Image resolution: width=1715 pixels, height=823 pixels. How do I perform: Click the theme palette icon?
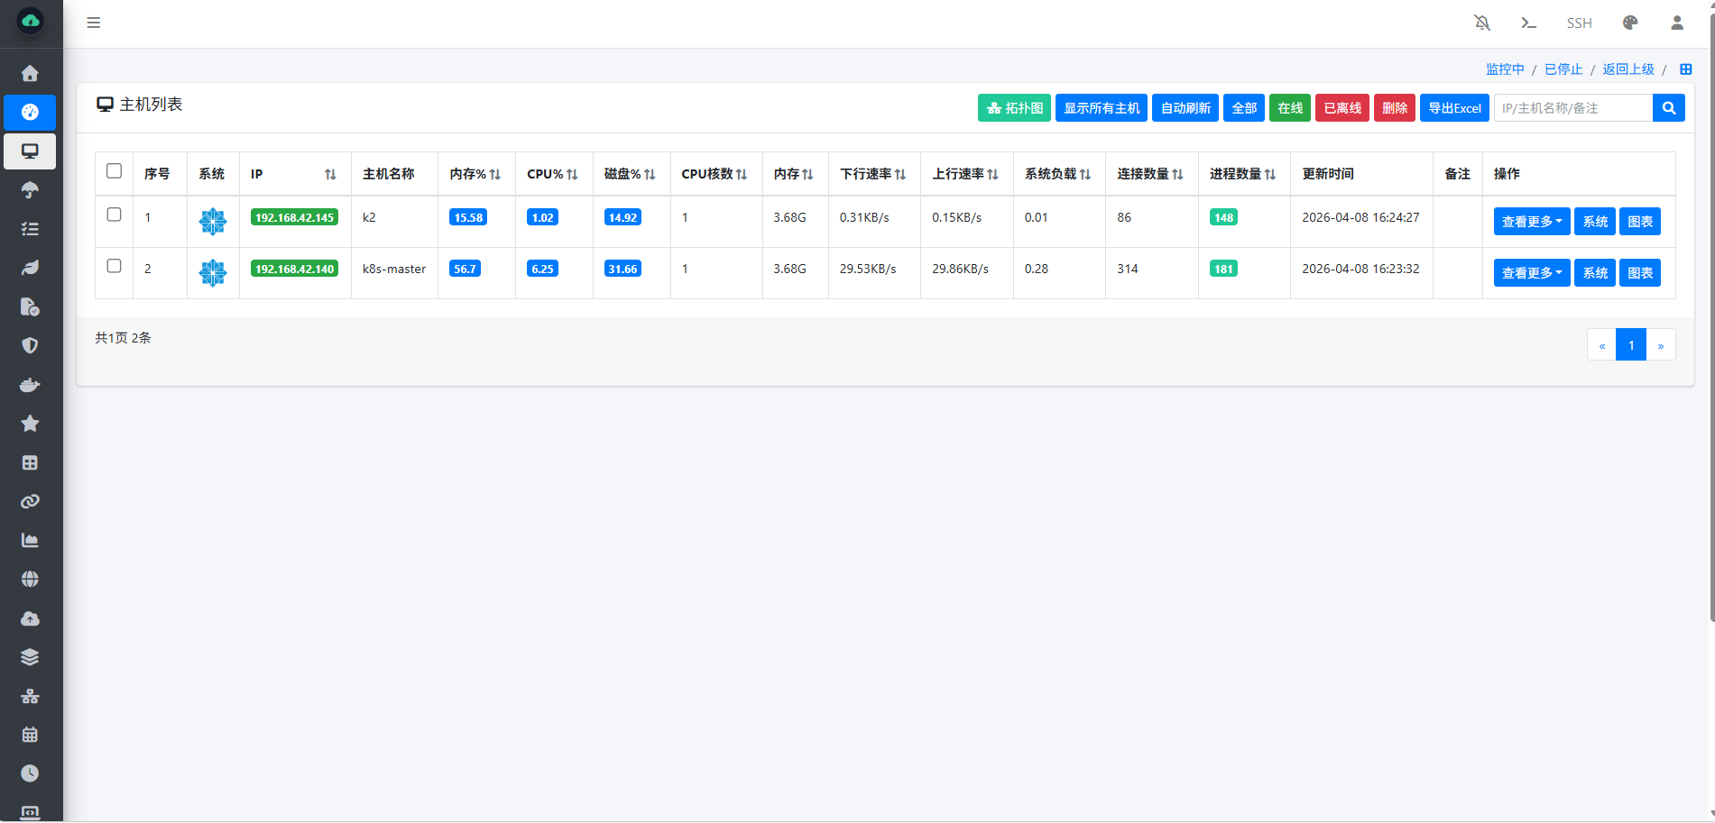tap(1630, 23)
